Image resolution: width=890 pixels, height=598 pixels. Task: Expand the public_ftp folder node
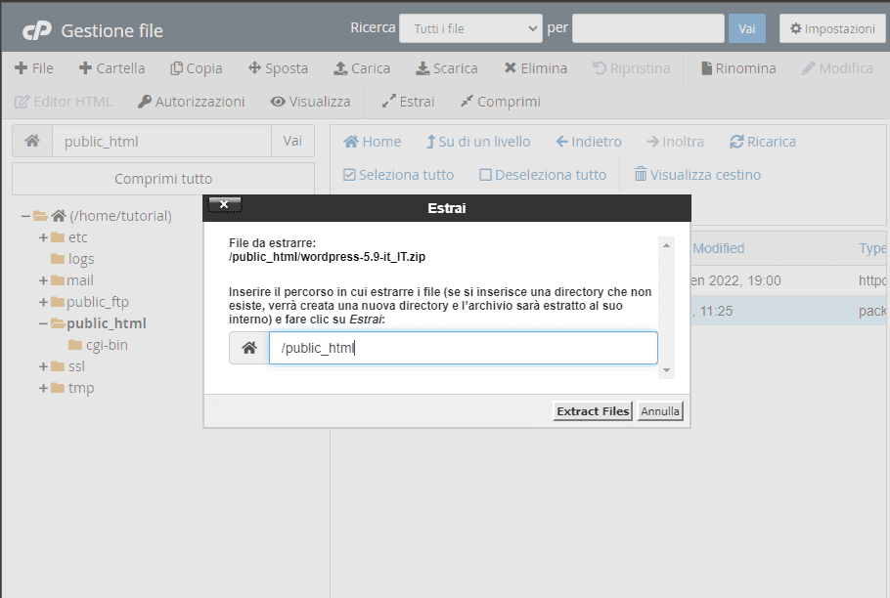point(43,302)
